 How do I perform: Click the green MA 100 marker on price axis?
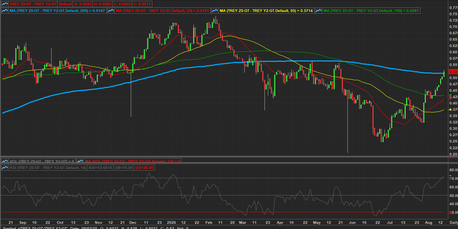coord(450,96)
